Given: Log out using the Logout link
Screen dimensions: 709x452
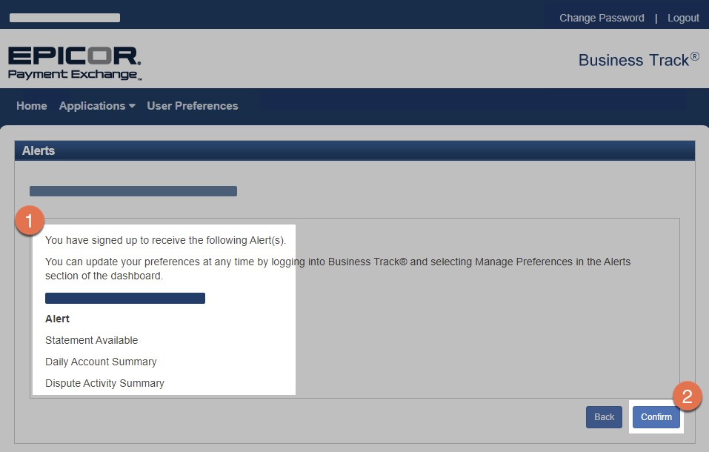Looking at the screenshot, I should pyautogui.click(x=683, y=18).
